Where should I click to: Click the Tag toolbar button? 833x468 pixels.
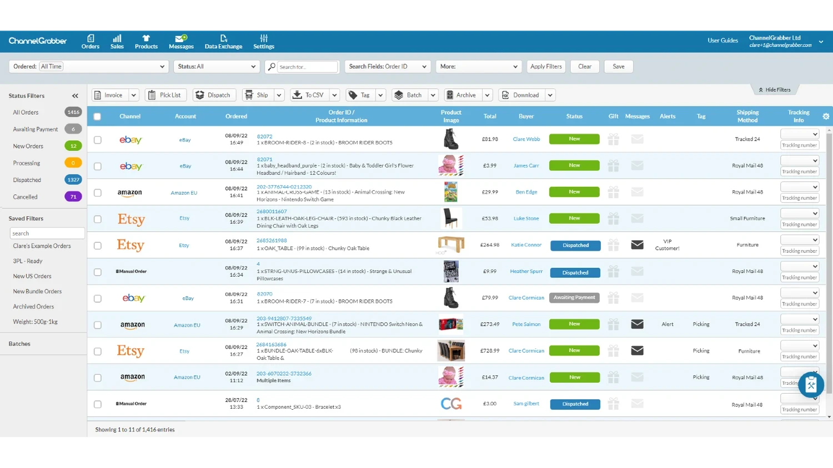[x=359, y=95]
